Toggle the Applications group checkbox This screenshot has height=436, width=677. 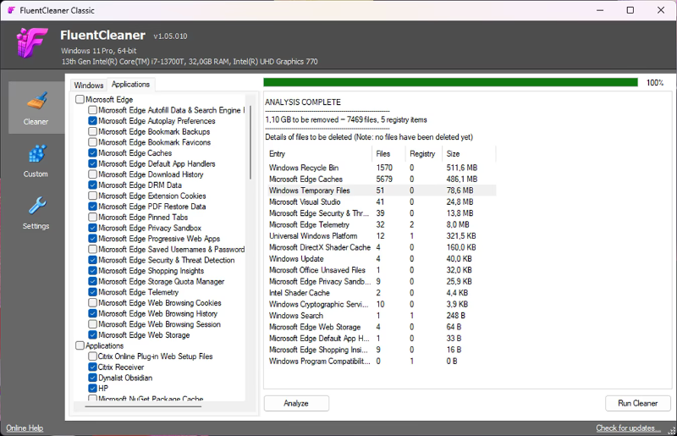point(80,345)
